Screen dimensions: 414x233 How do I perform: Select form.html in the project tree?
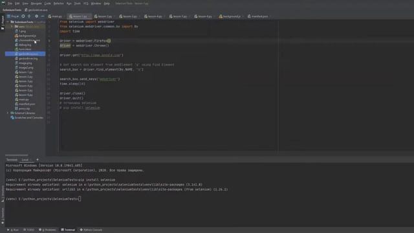click(23, 49)
